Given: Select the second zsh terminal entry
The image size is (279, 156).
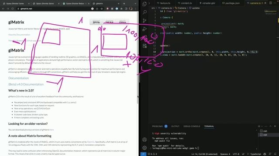Looking at the screenshot, I should (x=269, y=135).
